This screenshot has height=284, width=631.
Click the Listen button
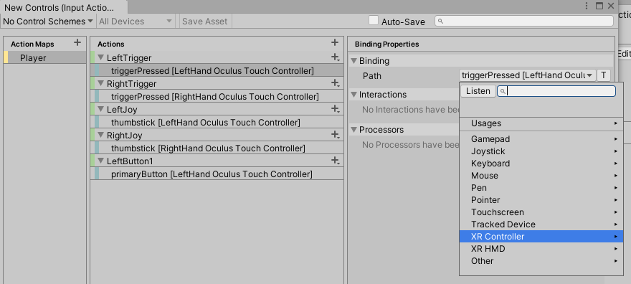[x=478, y=91]
